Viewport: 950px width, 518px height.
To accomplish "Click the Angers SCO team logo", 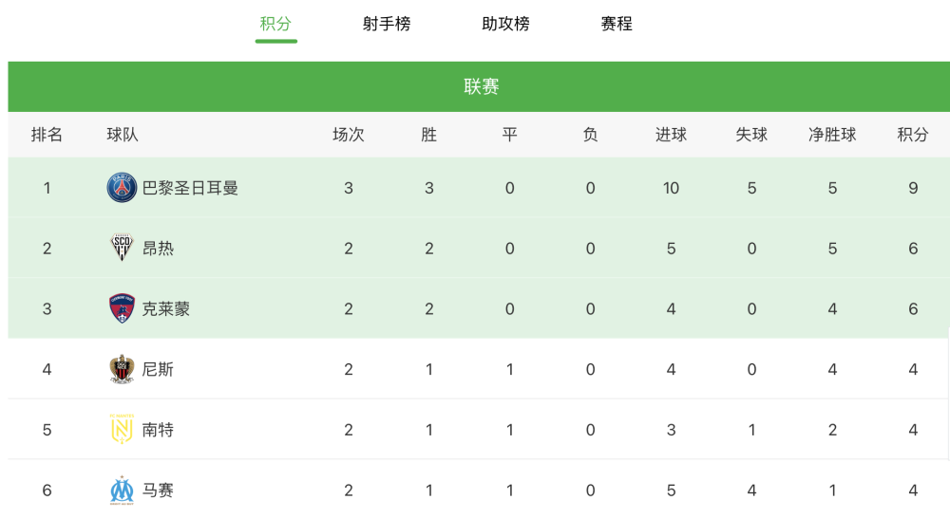I will point(122,248).
